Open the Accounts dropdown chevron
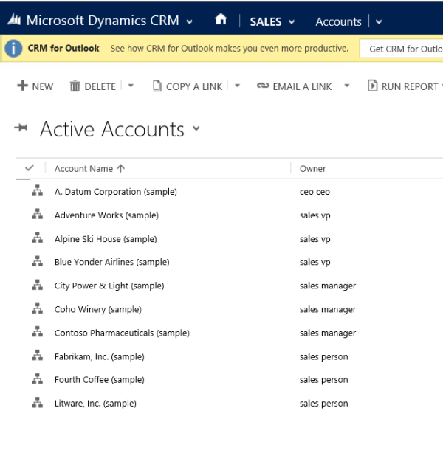This screenshot has height=453, width=443. 379,21
